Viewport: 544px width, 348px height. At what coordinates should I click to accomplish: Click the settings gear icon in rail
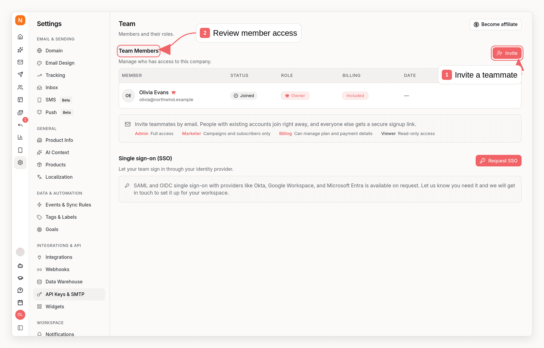[x=20, y=163]
